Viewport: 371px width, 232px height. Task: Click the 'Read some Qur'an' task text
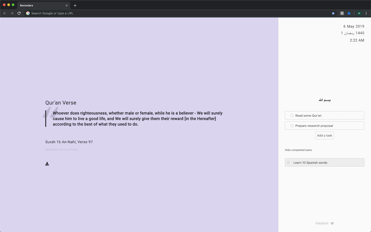click(308, 115)
